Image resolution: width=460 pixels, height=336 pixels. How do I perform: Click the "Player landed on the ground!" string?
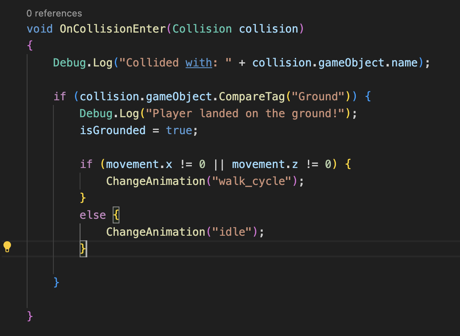[x=245, y=113]
